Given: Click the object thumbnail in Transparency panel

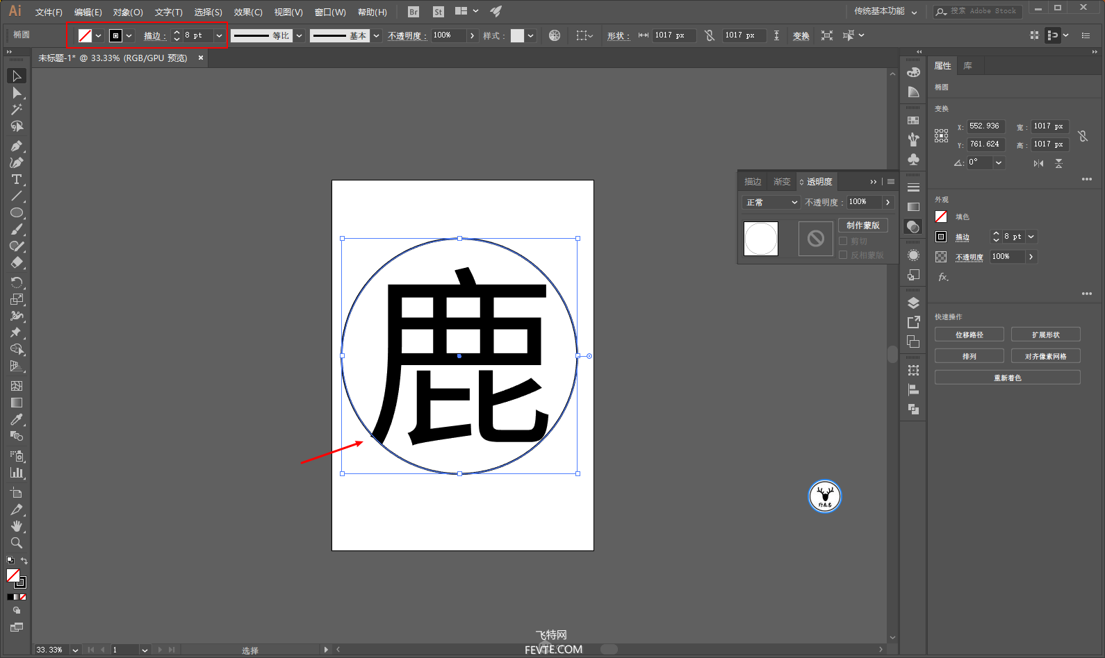Looking at the screenshot, I should (761, 239).
